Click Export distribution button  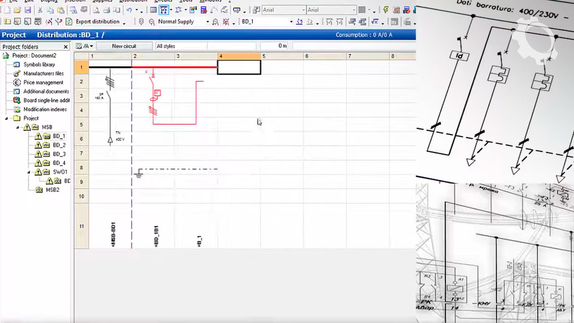coord(97,22)
